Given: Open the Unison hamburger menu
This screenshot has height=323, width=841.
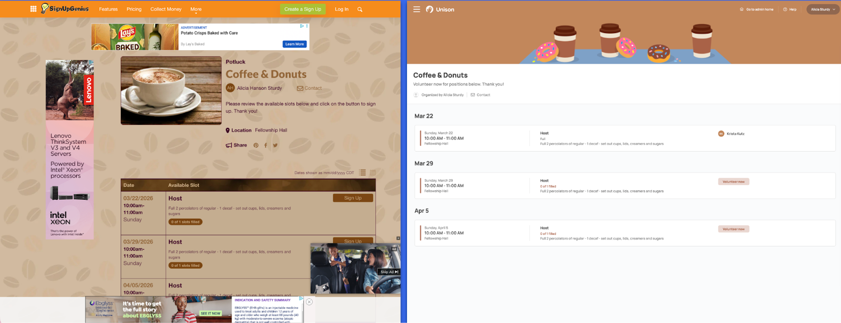Looking at the screenshot, I should 416,9.
